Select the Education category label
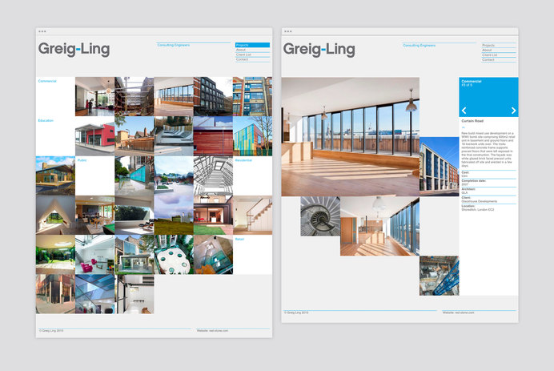Viewport: 554px width, 371px height. click(46, 121)
